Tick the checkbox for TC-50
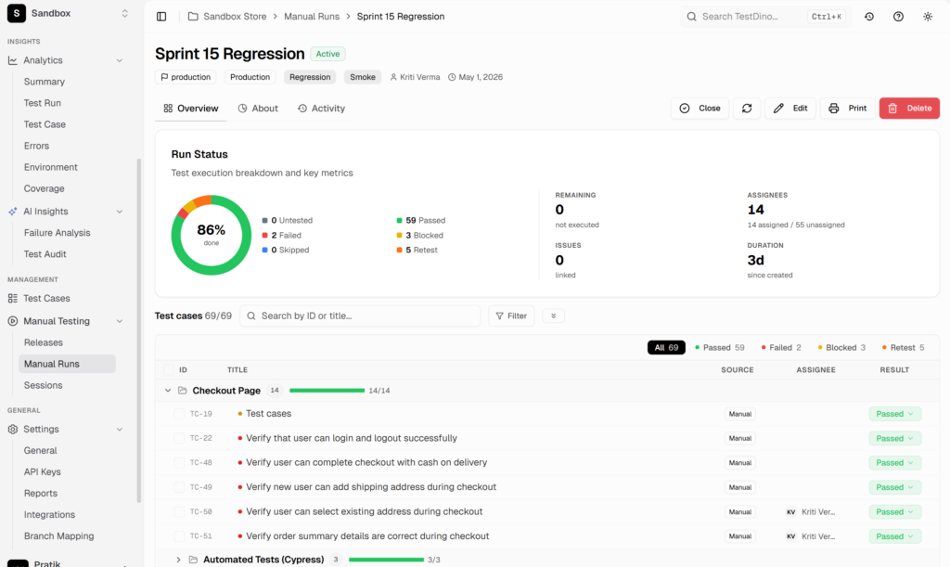Viewport: 950px width, 567px height. point(179,512)
